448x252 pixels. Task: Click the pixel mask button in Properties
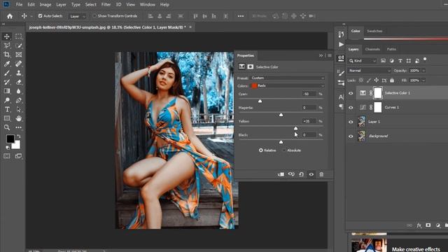251,67
